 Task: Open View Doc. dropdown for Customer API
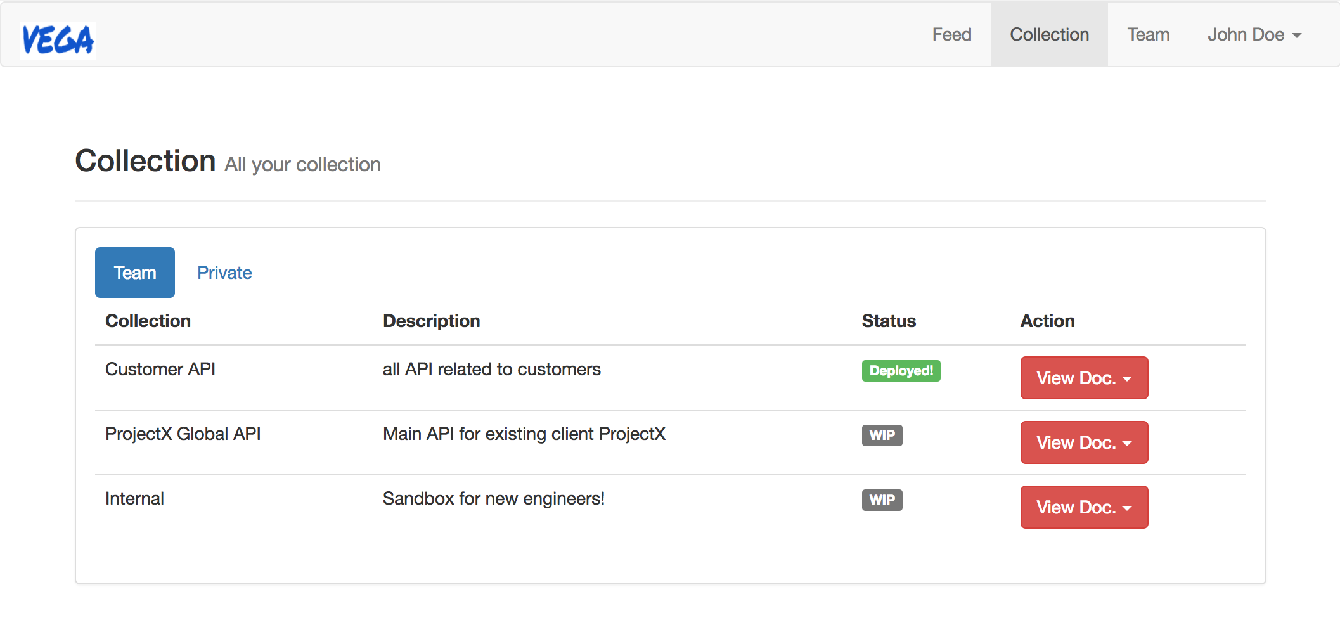click(1084, 378)
